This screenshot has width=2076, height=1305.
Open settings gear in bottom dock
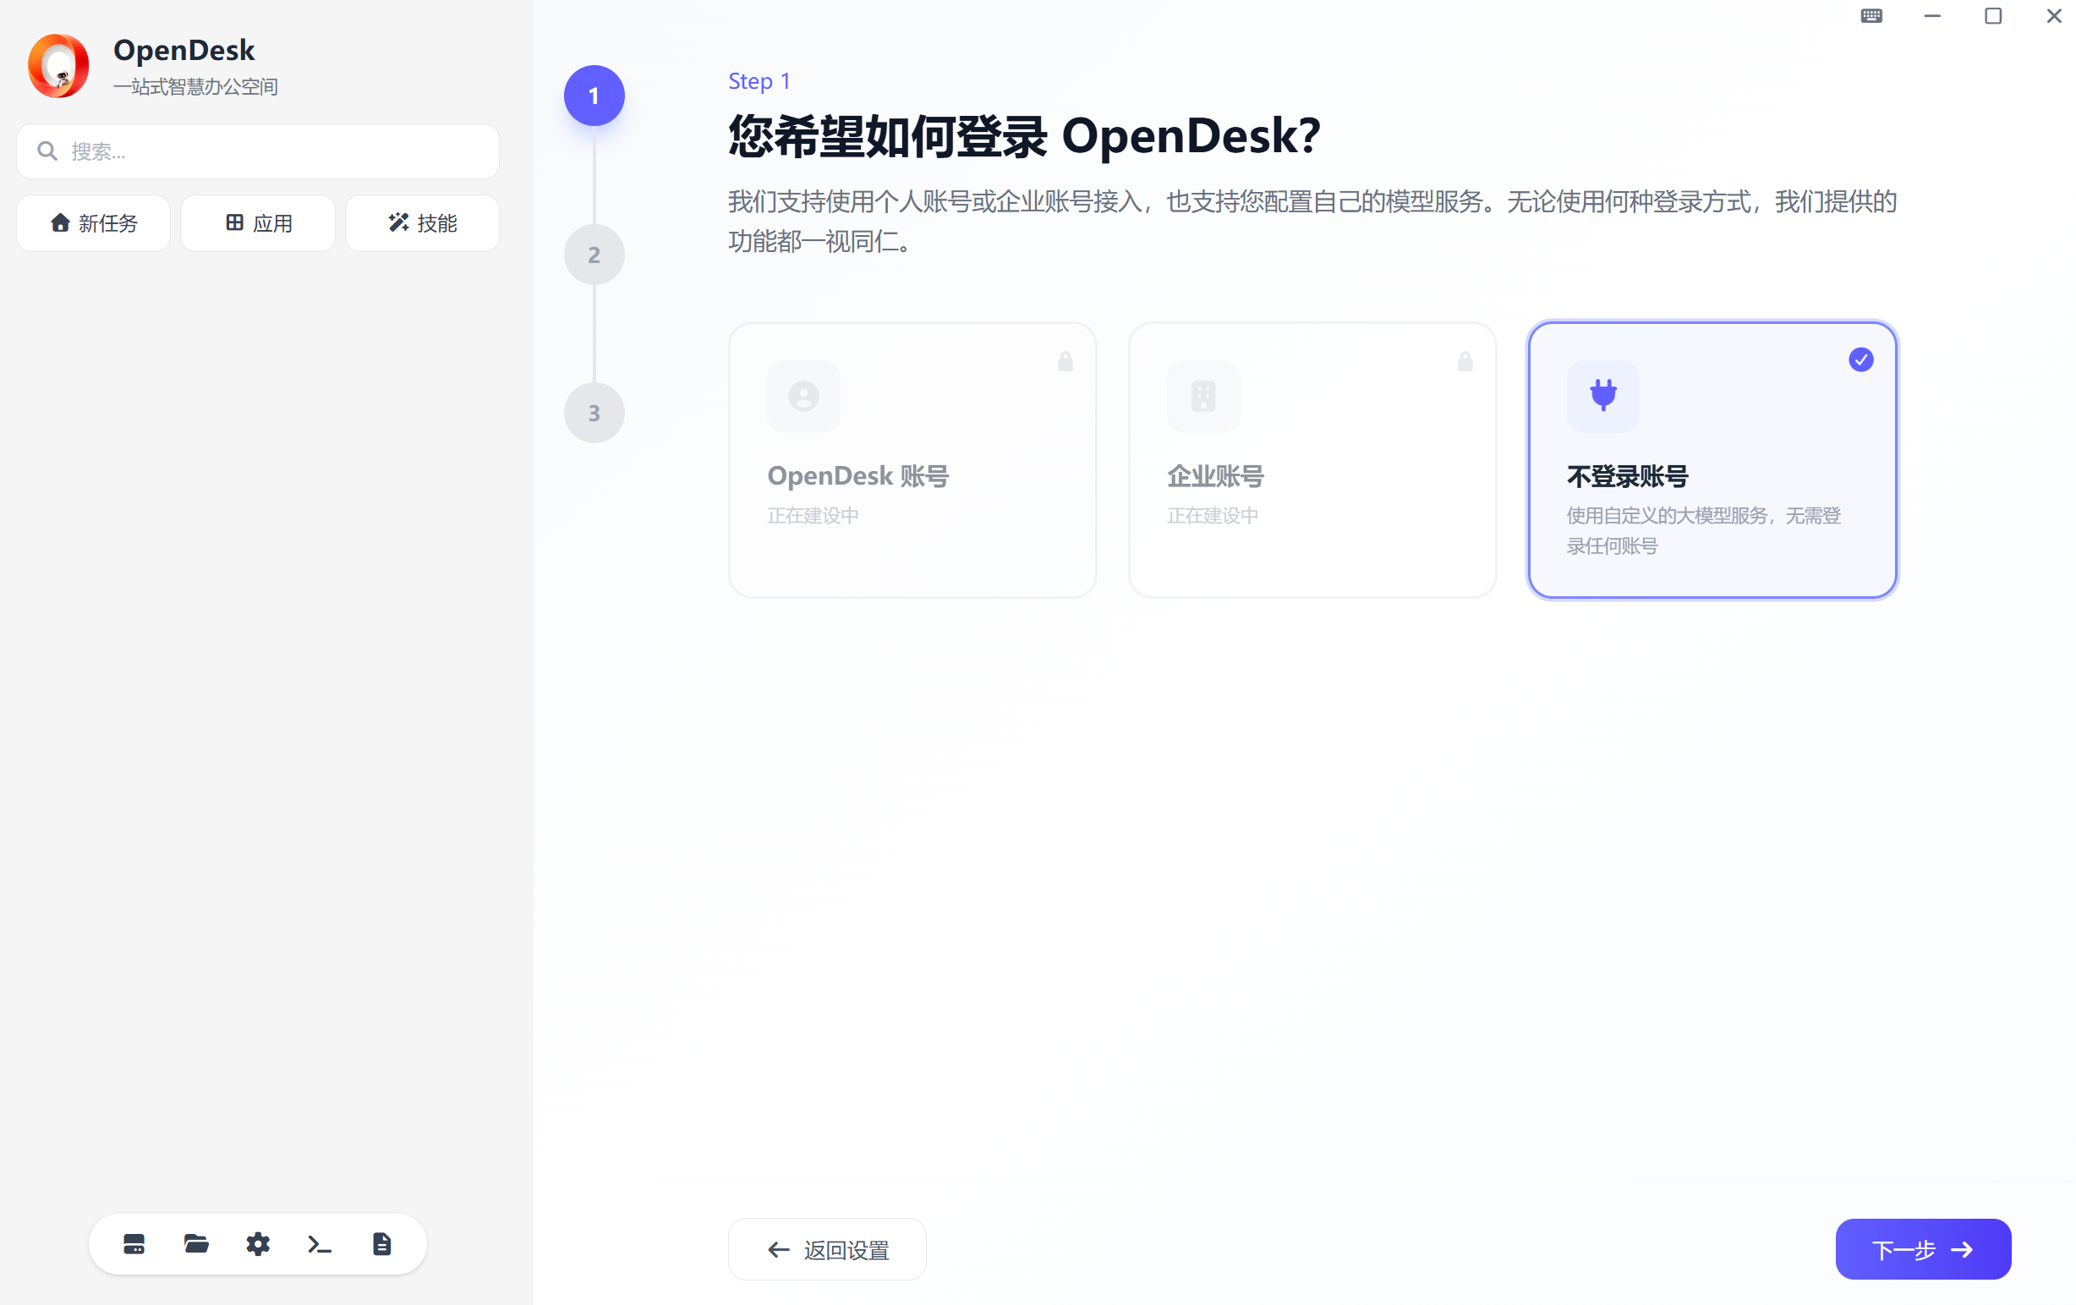tap(258, 1244)
